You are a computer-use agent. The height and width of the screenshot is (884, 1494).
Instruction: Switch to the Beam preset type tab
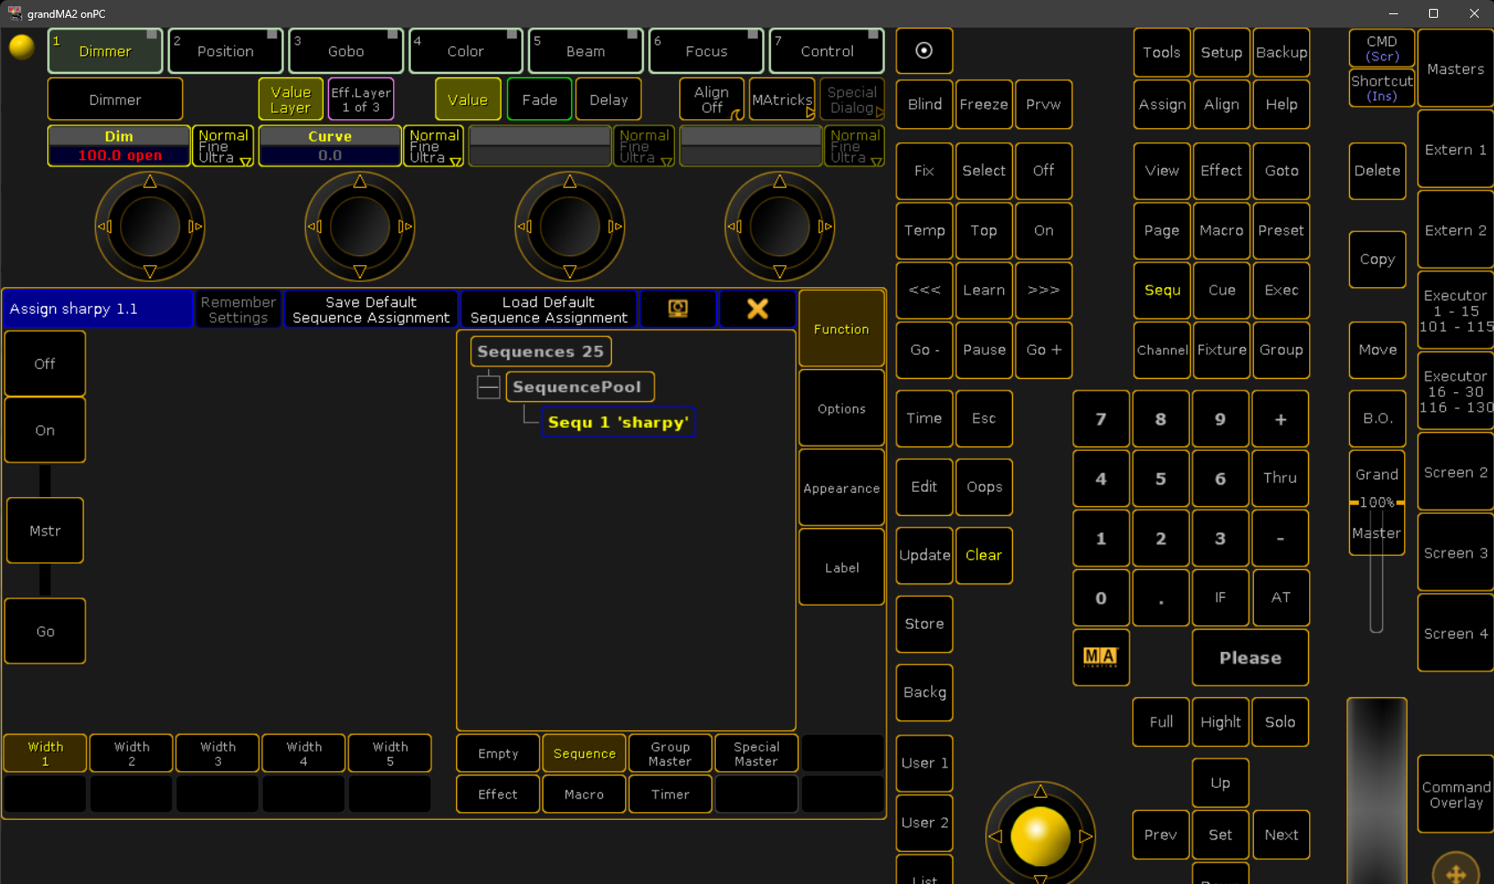pyautogui.click(x=585, y=51)
